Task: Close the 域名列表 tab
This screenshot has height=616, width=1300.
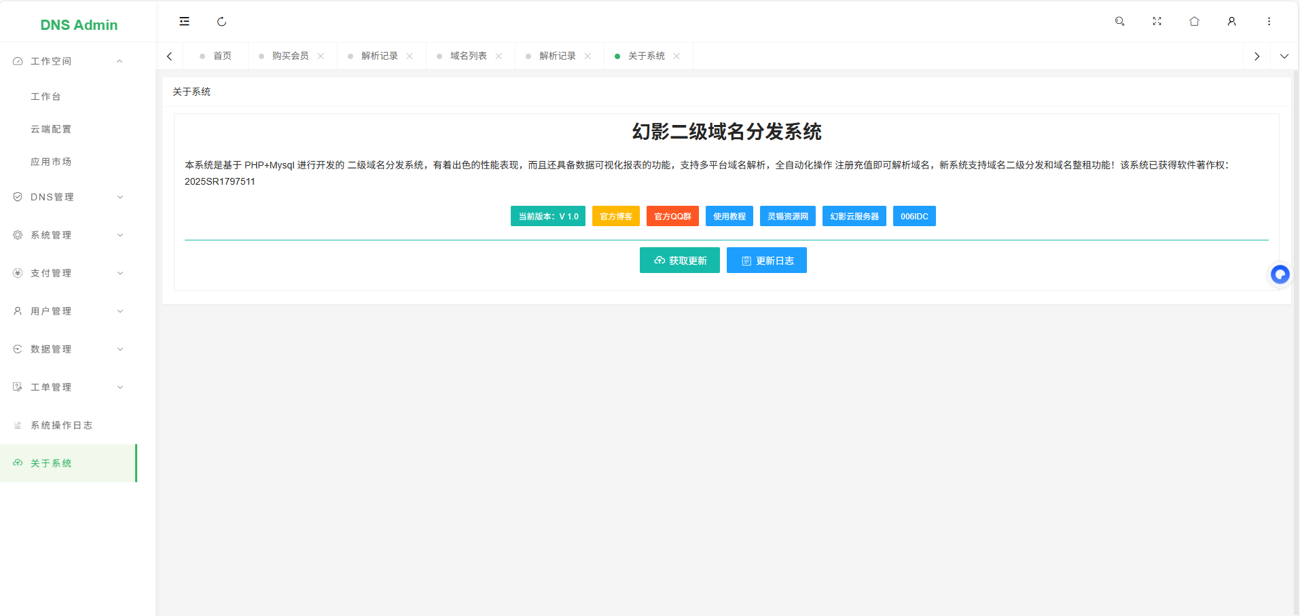Action: pos(499,56)
